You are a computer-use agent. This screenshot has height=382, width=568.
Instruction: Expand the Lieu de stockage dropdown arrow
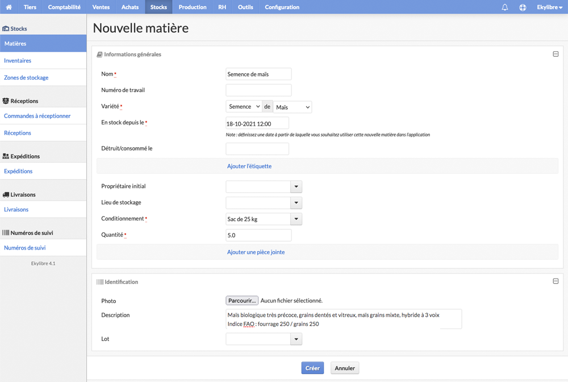296,202
